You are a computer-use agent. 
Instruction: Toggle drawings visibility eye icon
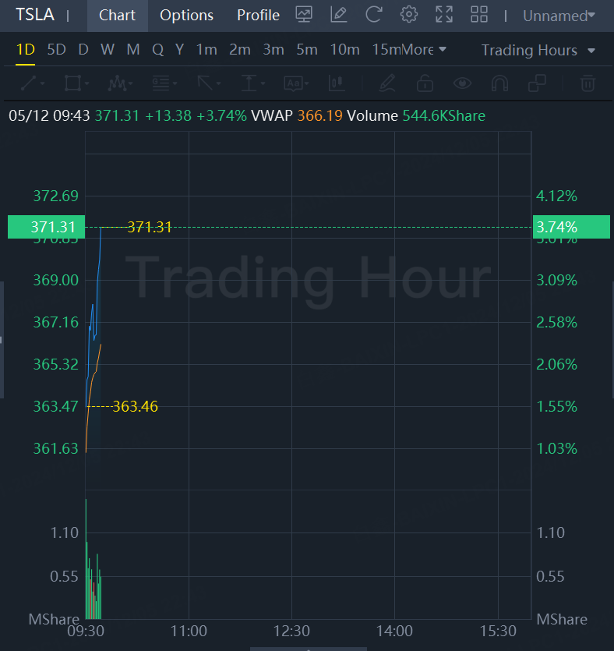tap(463, 83)
